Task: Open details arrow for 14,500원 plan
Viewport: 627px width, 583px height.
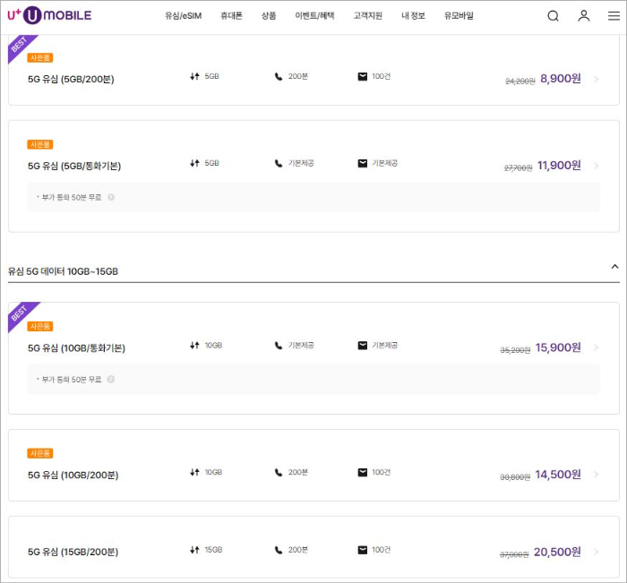Action: [x=597, y=475]
